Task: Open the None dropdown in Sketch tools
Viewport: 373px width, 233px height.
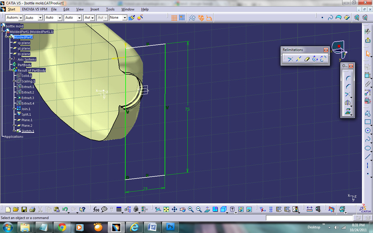Action: tap(125, 17)
